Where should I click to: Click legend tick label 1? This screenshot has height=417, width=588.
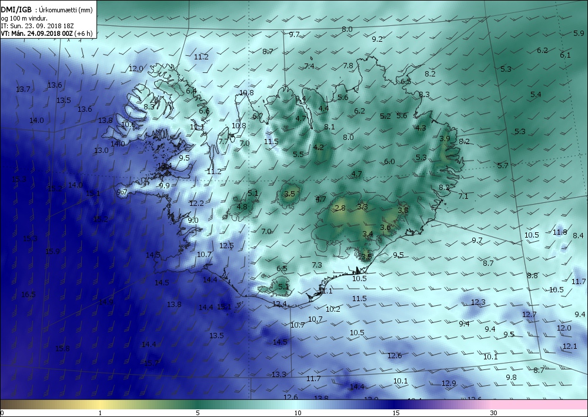coord(100,413)
